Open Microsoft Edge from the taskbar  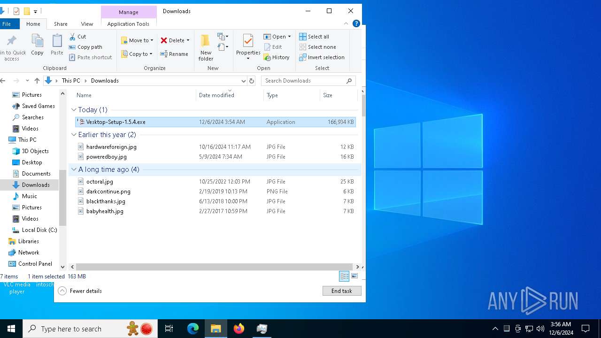pyautogui.click(x=193, y=329)
